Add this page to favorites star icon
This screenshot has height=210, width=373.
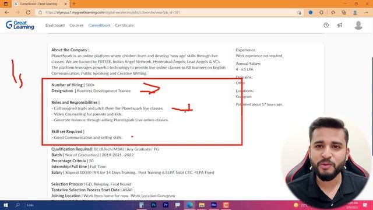[299, 12]
